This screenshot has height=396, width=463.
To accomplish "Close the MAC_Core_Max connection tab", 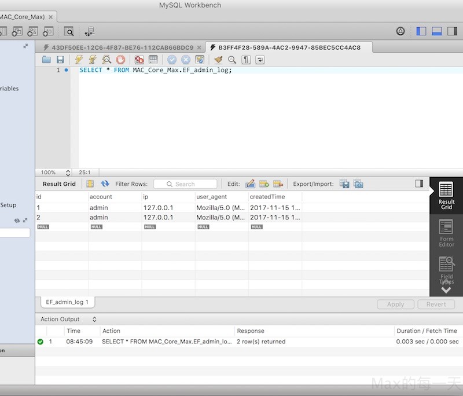I will pos(51,17).
